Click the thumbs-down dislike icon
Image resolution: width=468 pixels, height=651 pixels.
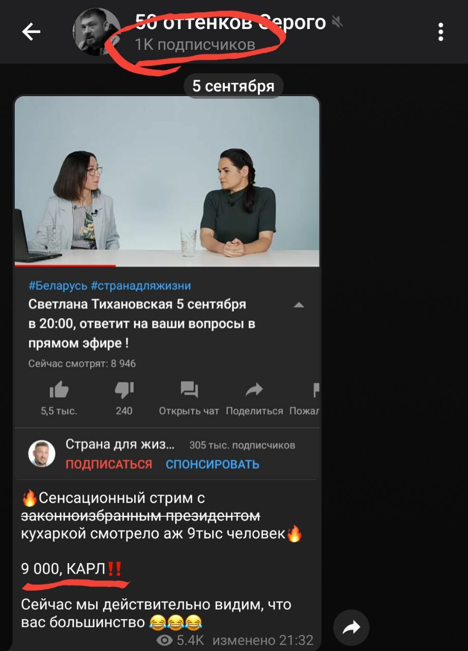click(x=124, y=390)
